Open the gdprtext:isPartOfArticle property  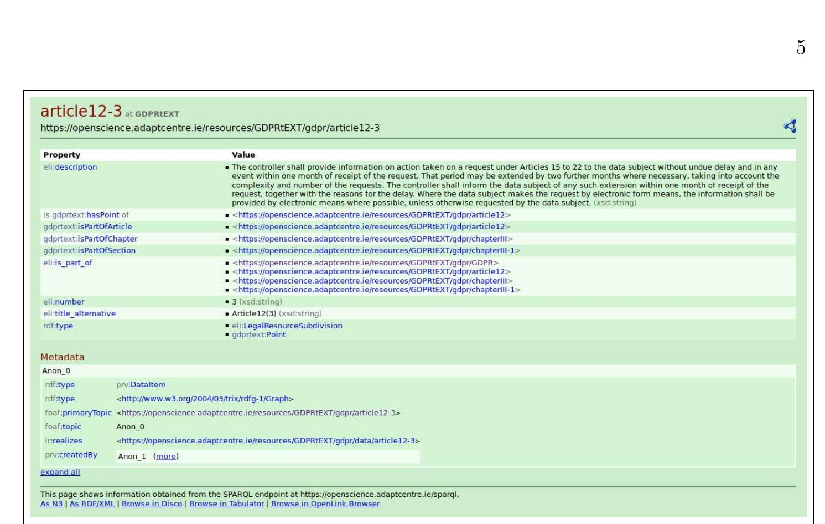(x=105, y=227)
